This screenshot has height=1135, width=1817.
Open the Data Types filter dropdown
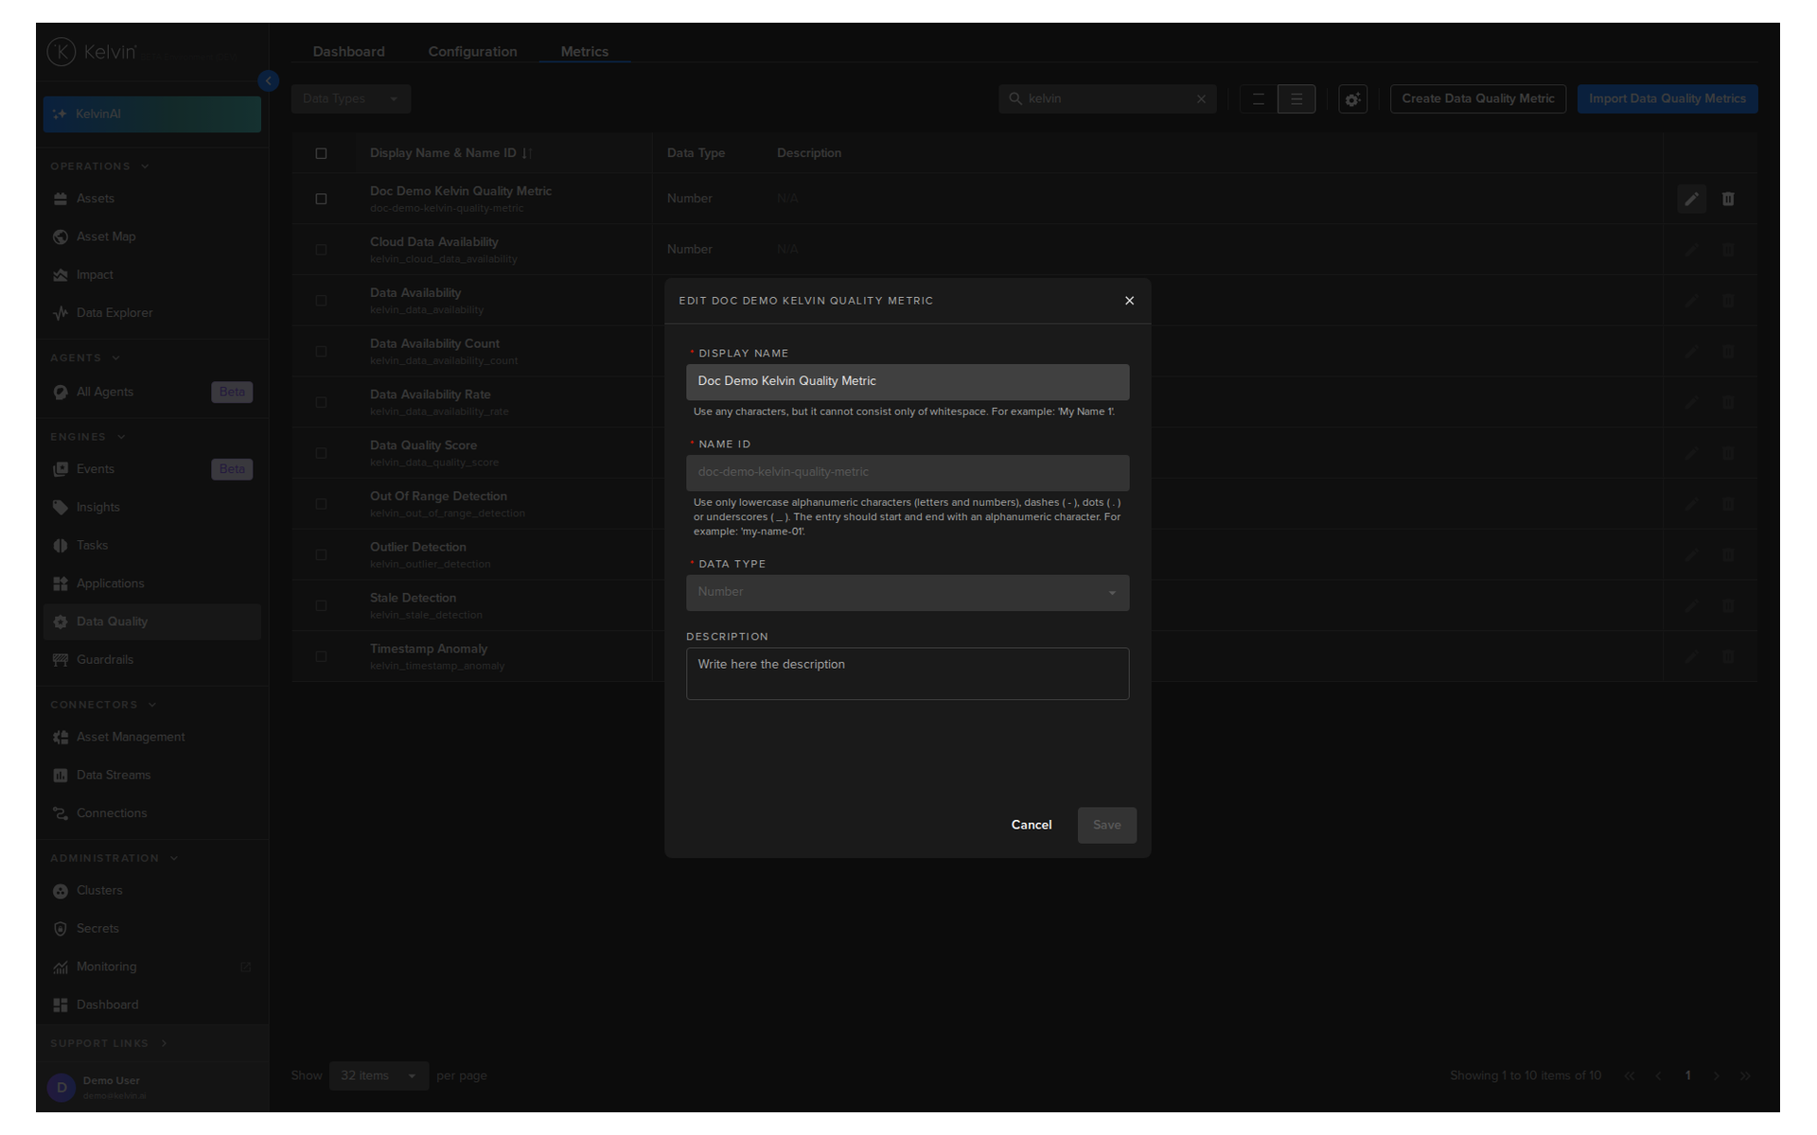(x=351, y=99)
